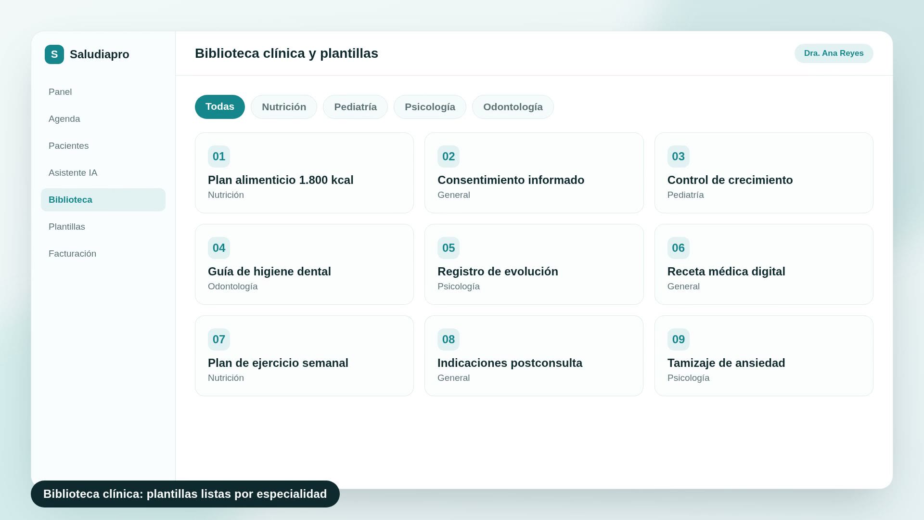Image resolution: width=924 pixels, height=520 pixels.
Task: Open the Registro de evolución template
Action: [534, 264]
